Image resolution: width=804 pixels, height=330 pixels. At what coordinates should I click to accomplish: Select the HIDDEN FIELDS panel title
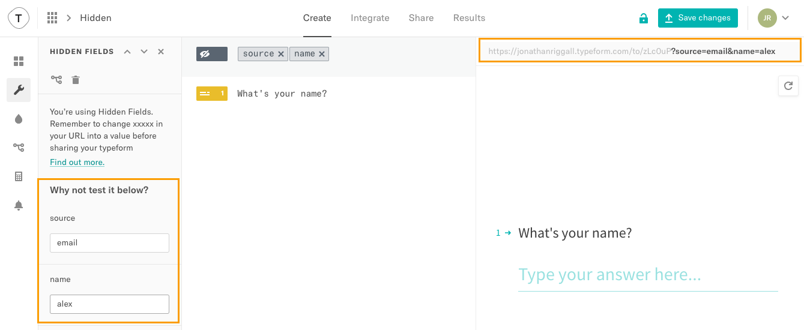click(82, 52)
